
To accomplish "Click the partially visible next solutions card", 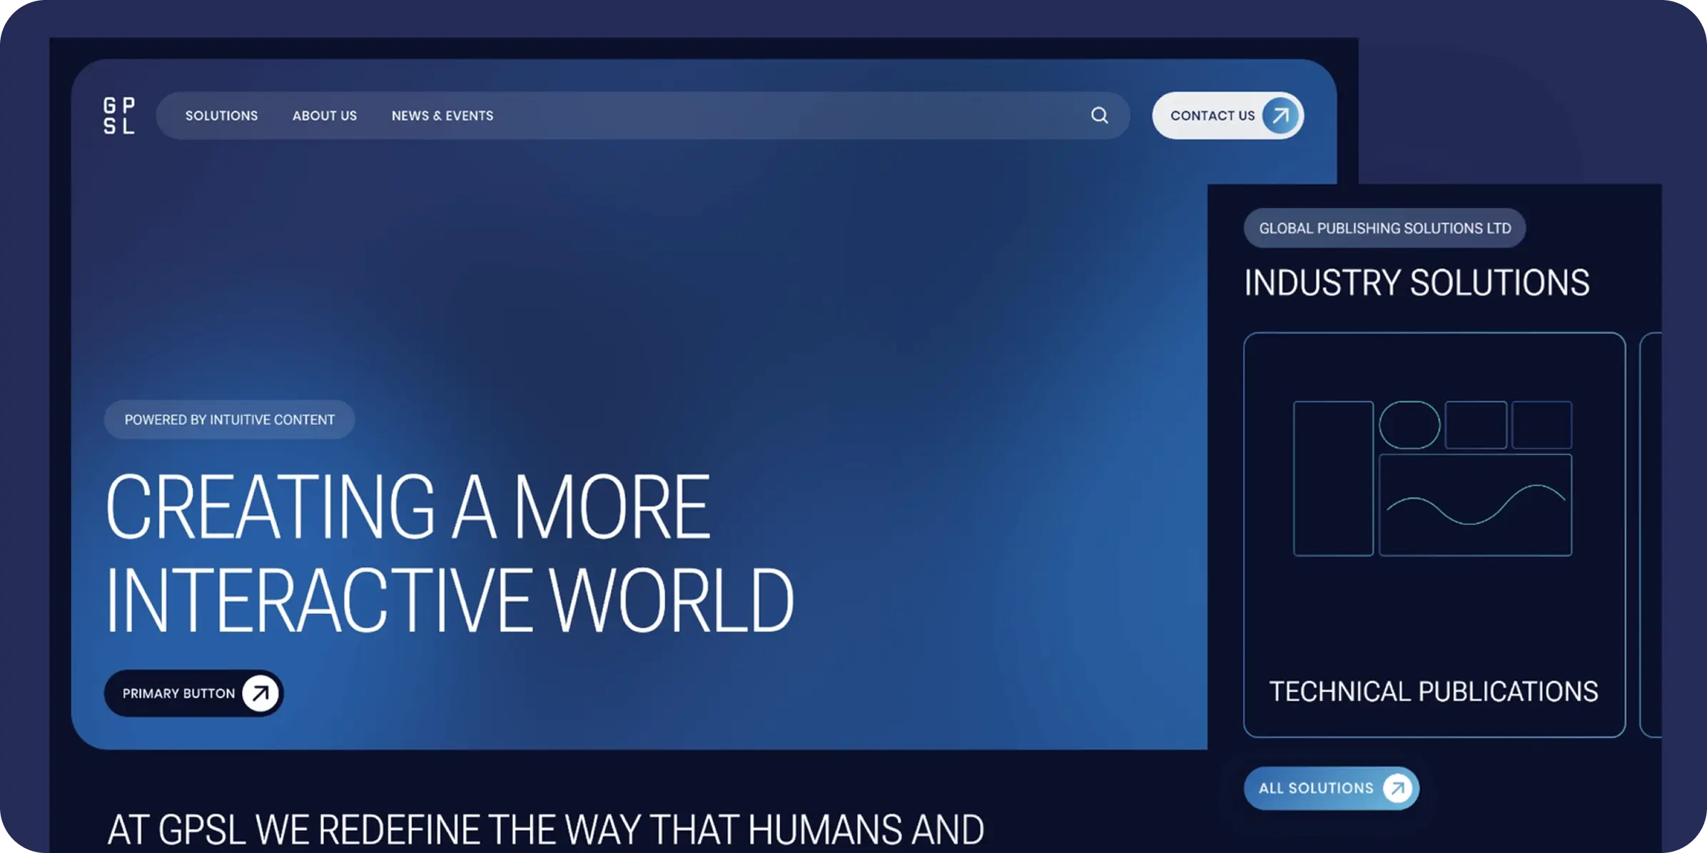I will click(1651, 535).
